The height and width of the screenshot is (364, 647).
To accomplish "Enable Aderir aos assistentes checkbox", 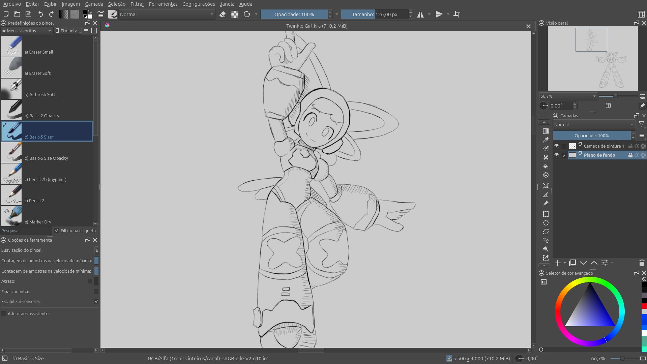I will [x=4, y=313].
